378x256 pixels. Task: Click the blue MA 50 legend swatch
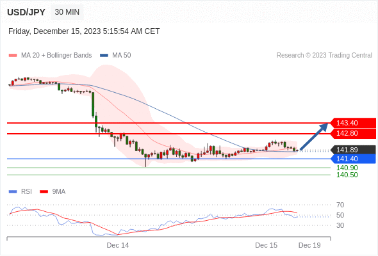104,56
